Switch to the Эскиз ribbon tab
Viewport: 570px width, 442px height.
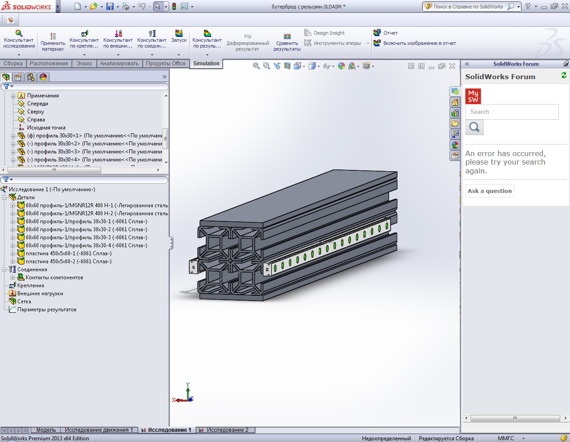coord(84,64)
